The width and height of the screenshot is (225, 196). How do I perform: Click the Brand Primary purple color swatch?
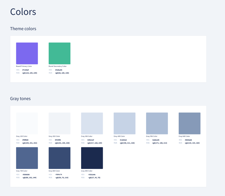pos(27,53)
